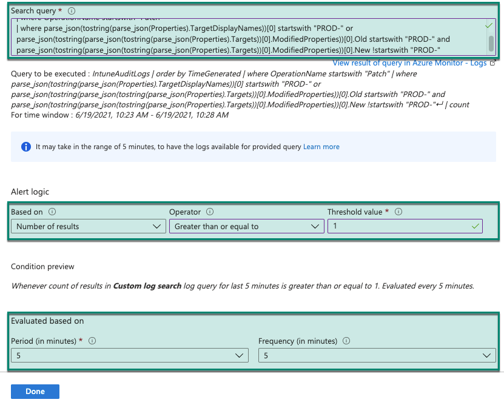Click the Threshold value input field
Image resolution: width=504 pixels, height=408 pixels.
tap(405, 226)
